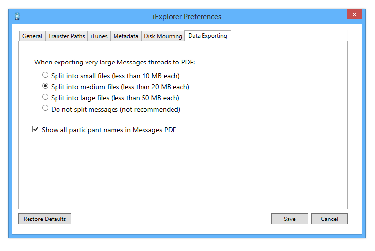Choose split into medium files option
The width and height of the screenshot is (375, 251).
pos(45,87)
